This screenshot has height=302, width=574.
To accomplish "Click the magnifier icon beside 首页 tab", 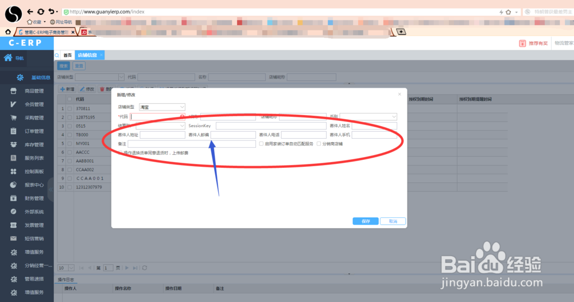I will [57, 55].
